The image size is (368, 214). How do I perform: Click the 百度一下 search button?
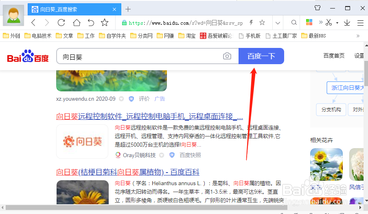pos(261,56)
